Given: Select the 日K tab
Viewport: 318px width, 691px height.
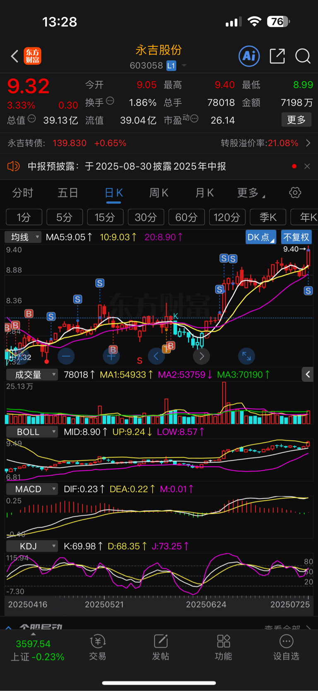Looking at the screenshot, I should [x=113, y=193].
